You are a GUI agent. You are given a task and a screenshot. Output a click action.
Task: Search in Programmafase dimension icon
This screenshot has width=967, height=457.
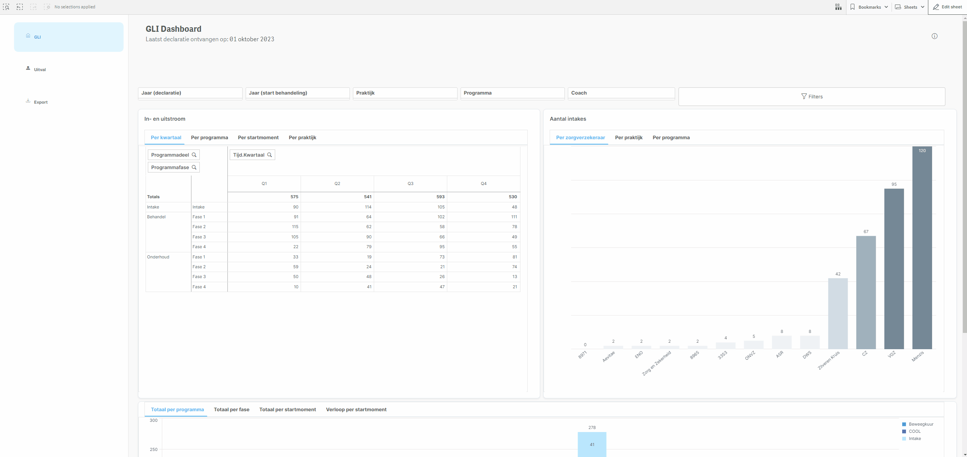tap(194, 167)
